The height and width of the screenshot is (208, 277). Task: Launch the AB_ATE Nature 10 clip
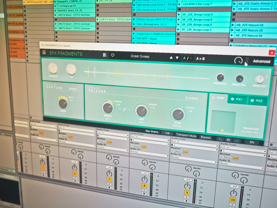point(233,30)
